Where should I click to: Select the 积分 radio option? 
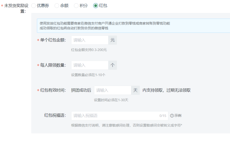[x=76, y=6]
